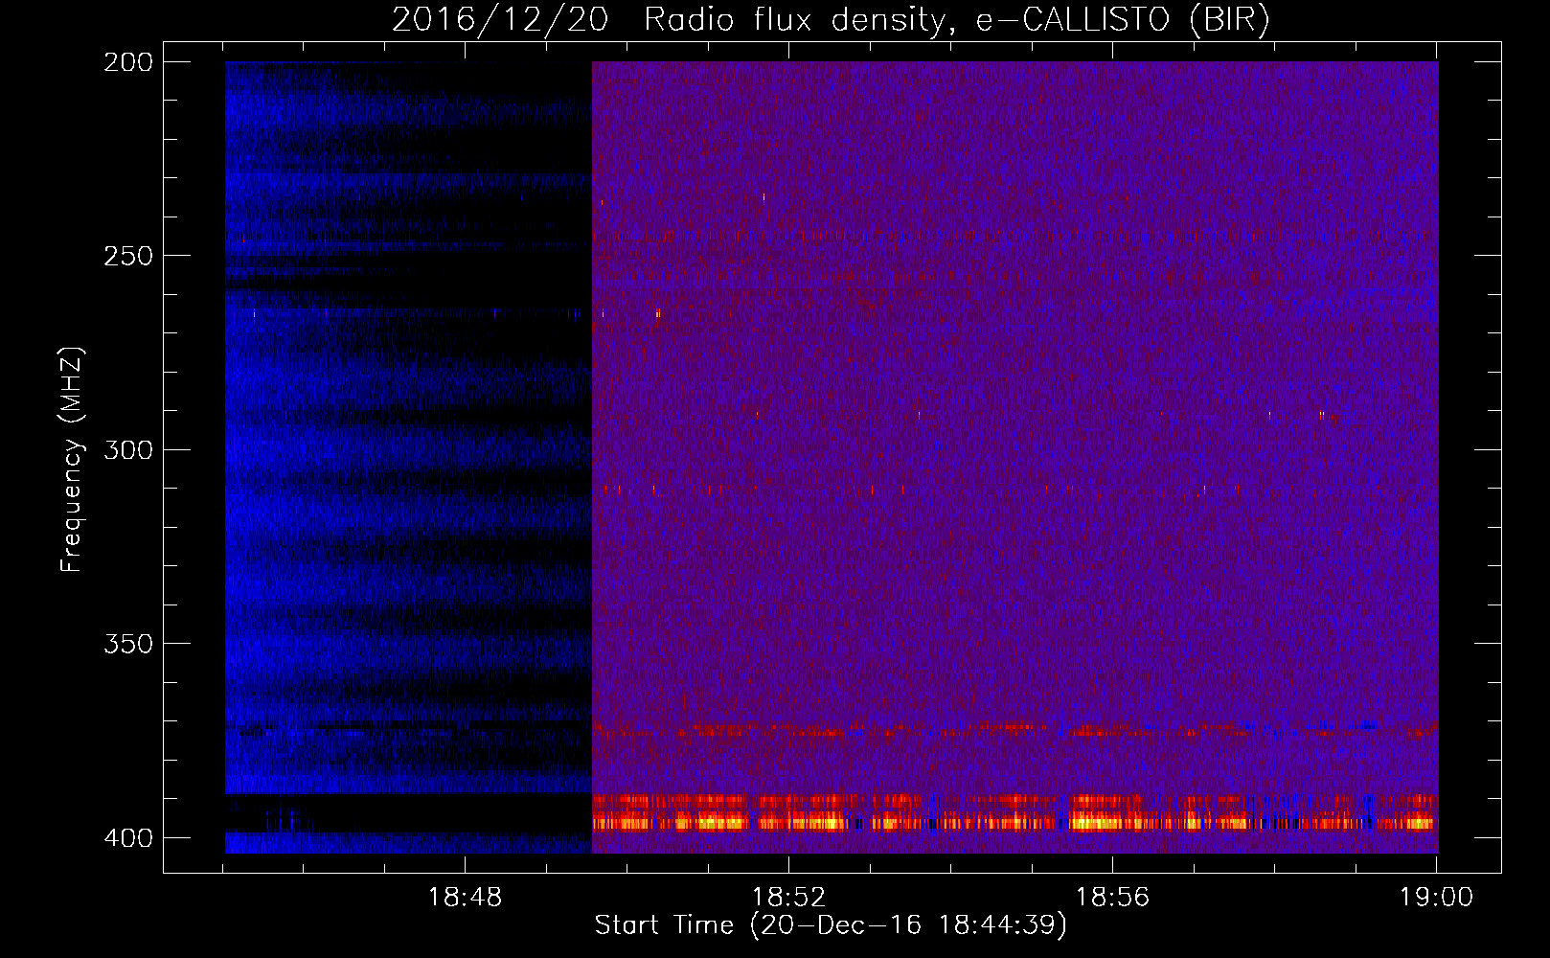Click the 350 frequency tick label
Screen dimensions: 1550x958
click(128, 644)
